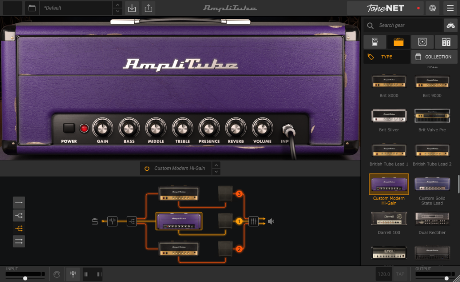The width and height of the screenshot is (460, 282).
Task: Toggle Custom Modern Hi-Gain bypass power icon
Action: [147, 169]
